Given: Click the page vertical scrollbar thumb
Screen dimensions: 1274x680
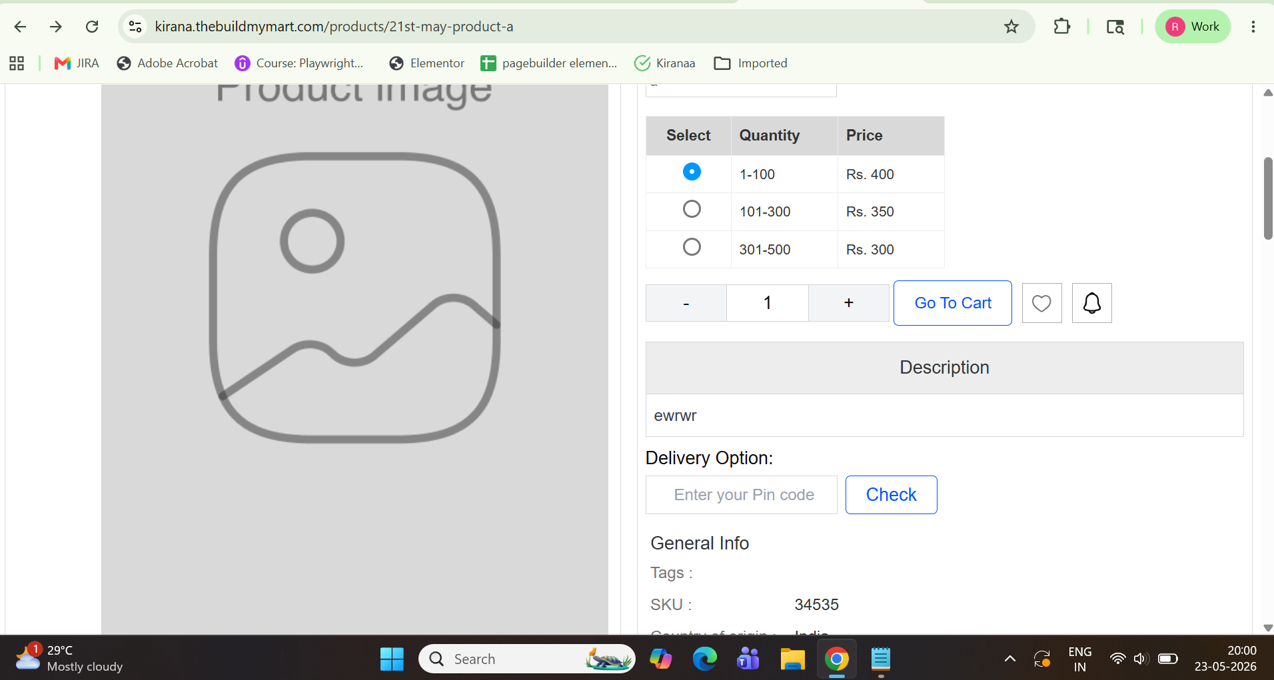Looking at the screenshot, I should point(1268,198).
